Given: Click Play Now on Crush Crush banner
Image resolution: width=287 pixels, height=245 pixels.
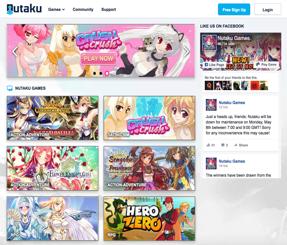Looking at the screenshot, I should [98, 59].
